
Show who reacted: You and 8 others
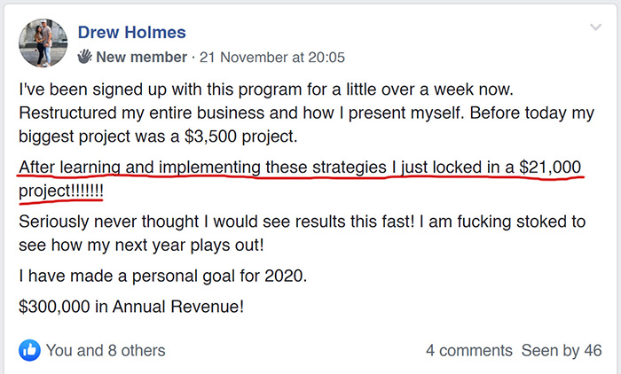click(x=106, y=351)
